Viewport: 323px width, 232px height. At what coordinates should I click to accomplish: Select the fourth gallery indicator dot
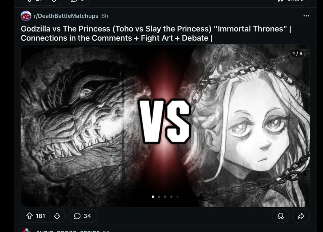point(172,197)
